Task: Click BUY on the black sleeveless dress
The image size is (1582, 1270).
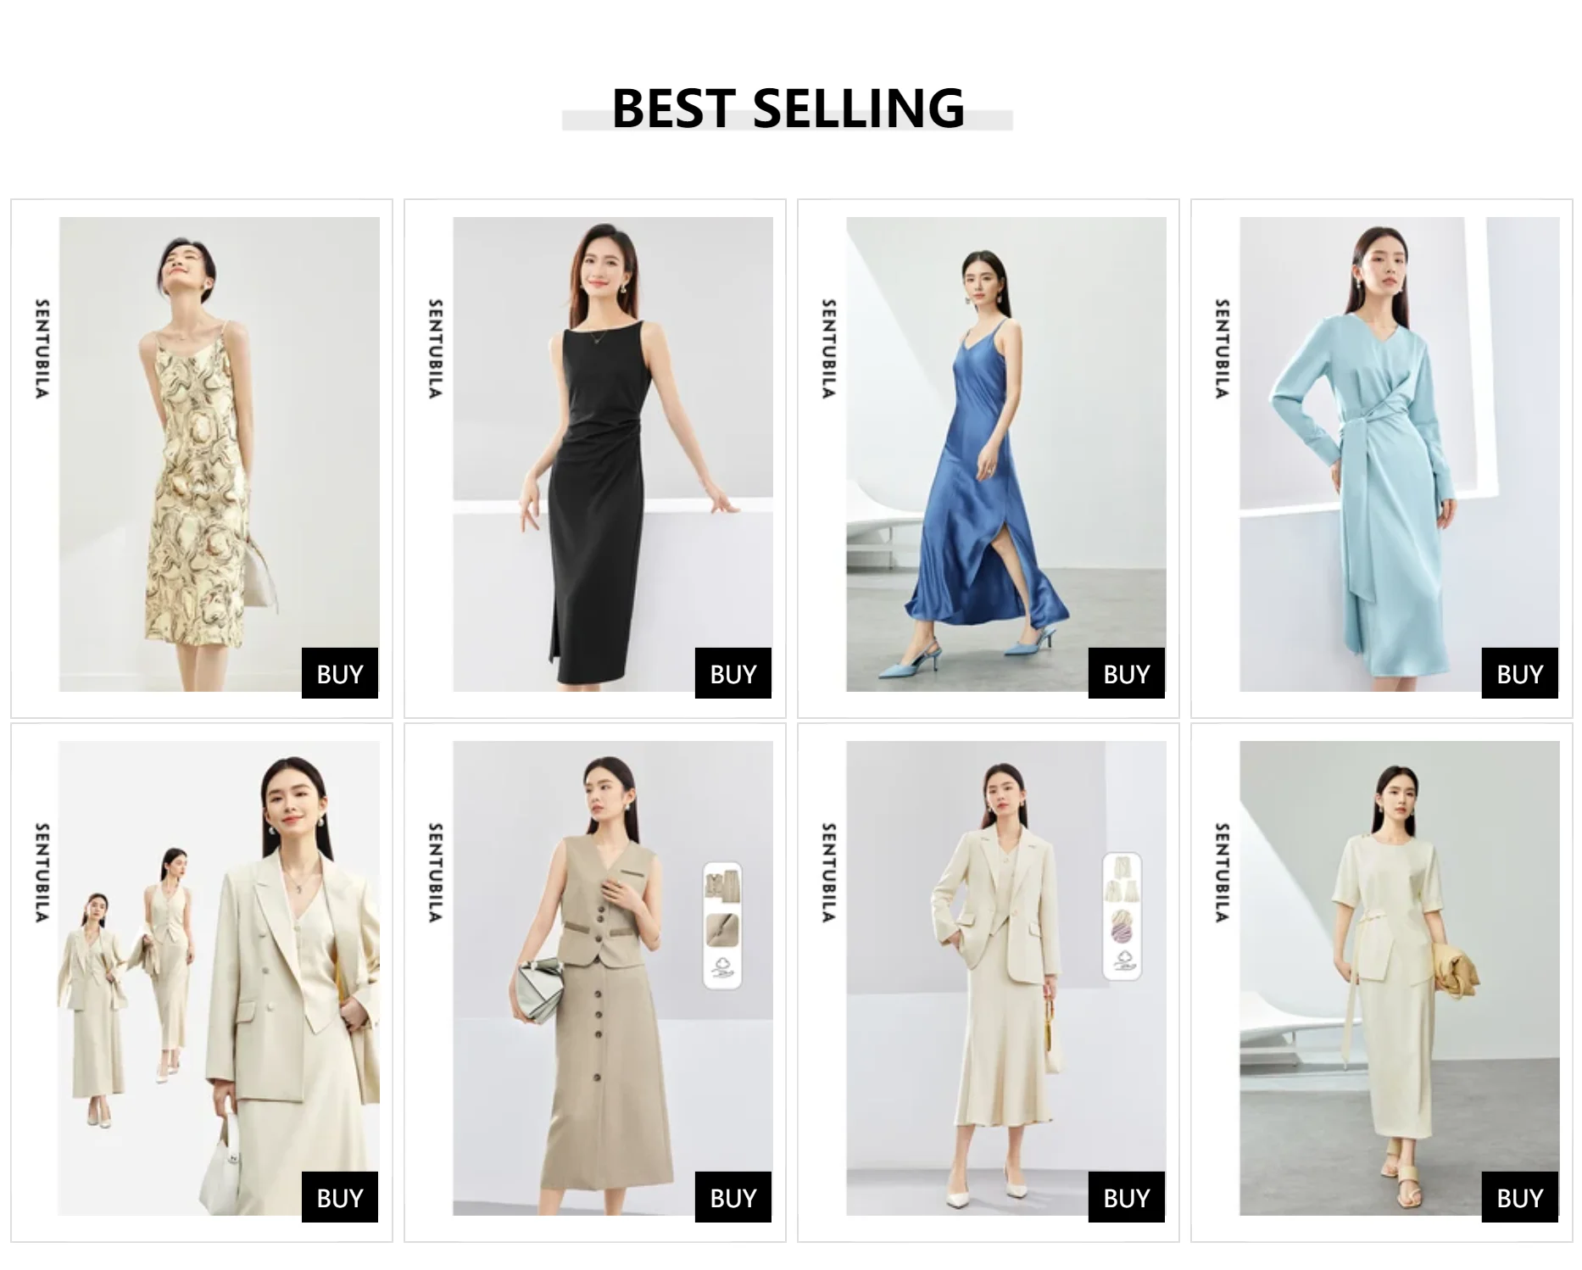Action: (733, 673)
